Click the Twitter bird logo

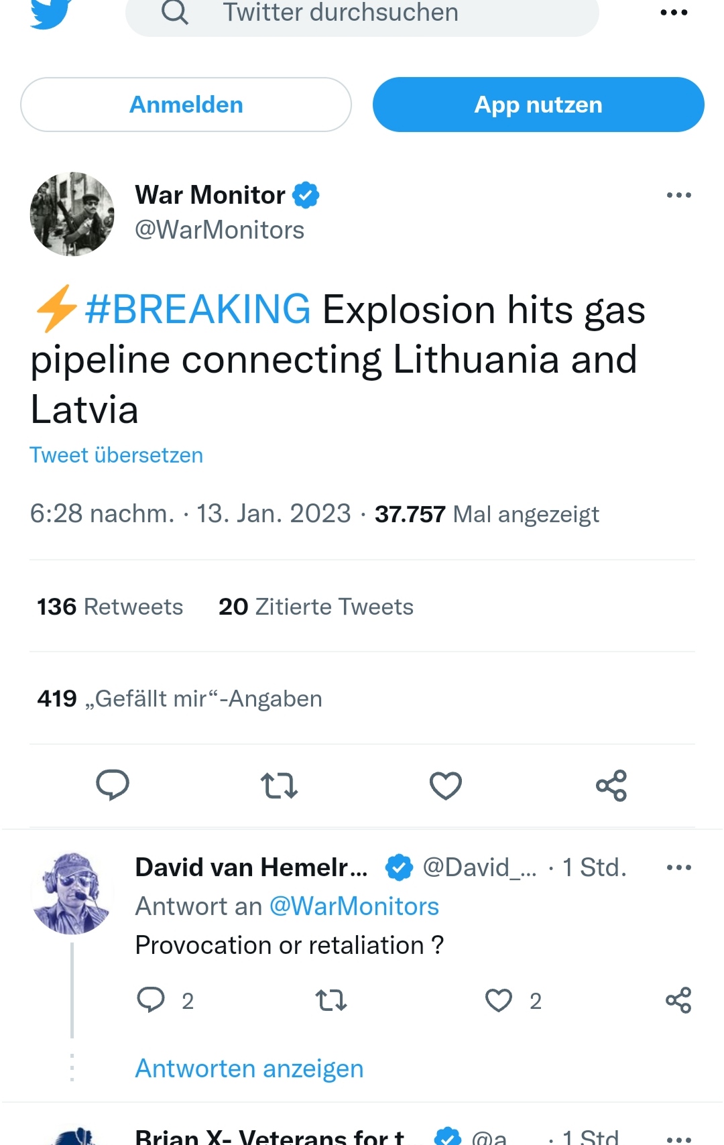pos(51,12)
